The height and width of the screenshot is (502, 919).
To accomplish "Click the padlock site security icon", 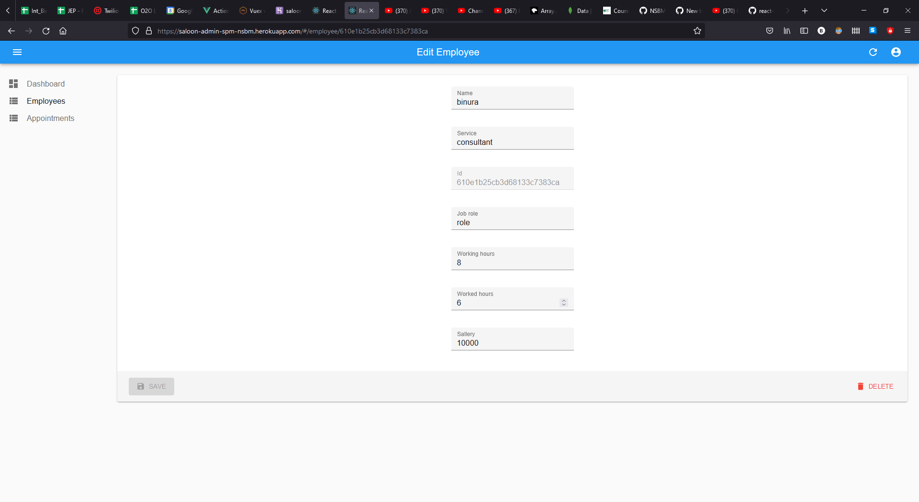I will (149, 31).
